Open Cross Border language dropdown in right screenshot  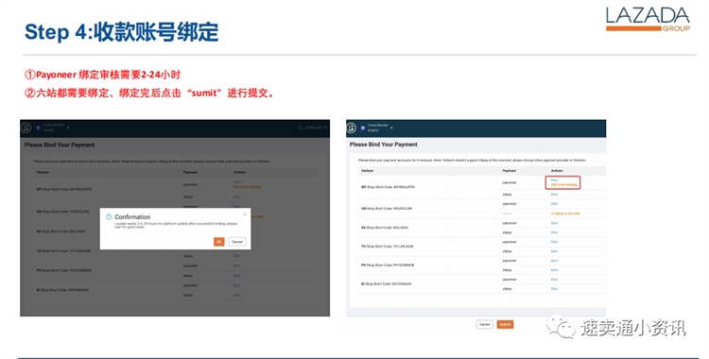click(380, 128)
